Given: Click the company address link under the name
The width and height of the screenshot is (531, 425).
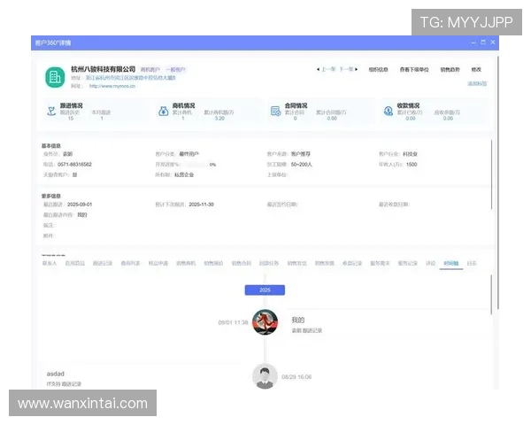Looking at the screenshot, I should [x=130, y=78].
